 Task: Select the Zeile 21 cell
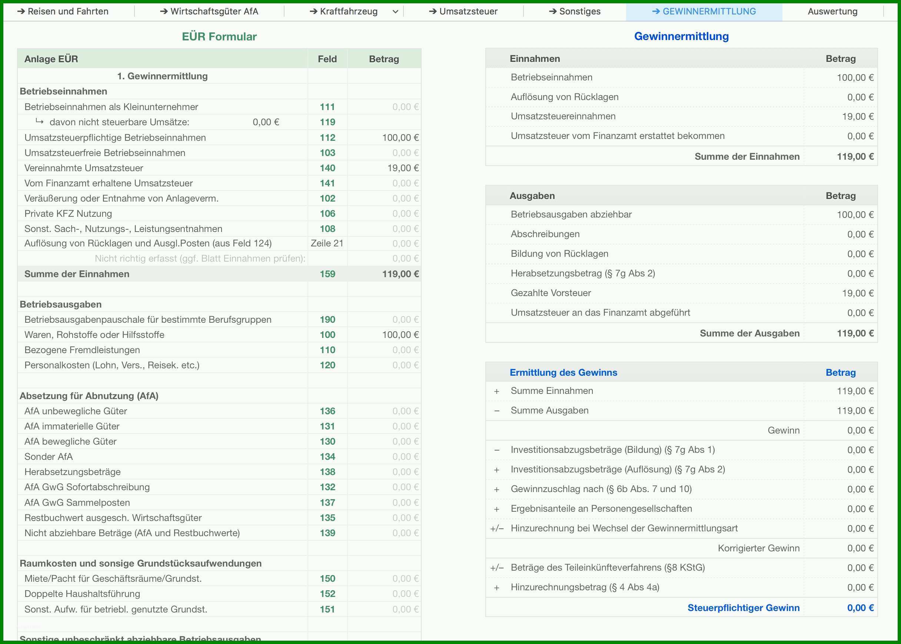click(x=327, y=243)
